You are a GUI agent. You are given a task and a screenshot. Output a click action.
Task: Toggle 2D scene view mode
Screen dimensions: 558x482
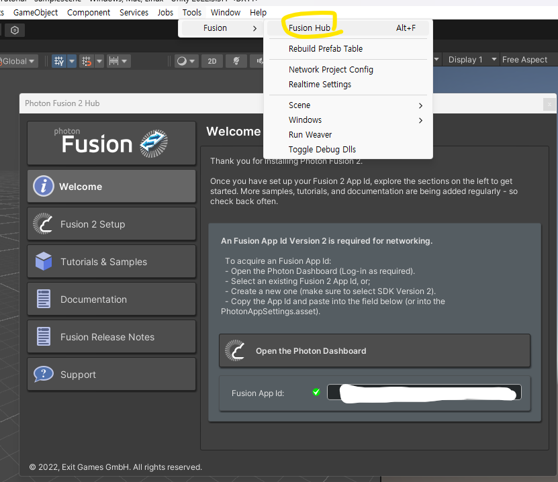pos(212,61)
